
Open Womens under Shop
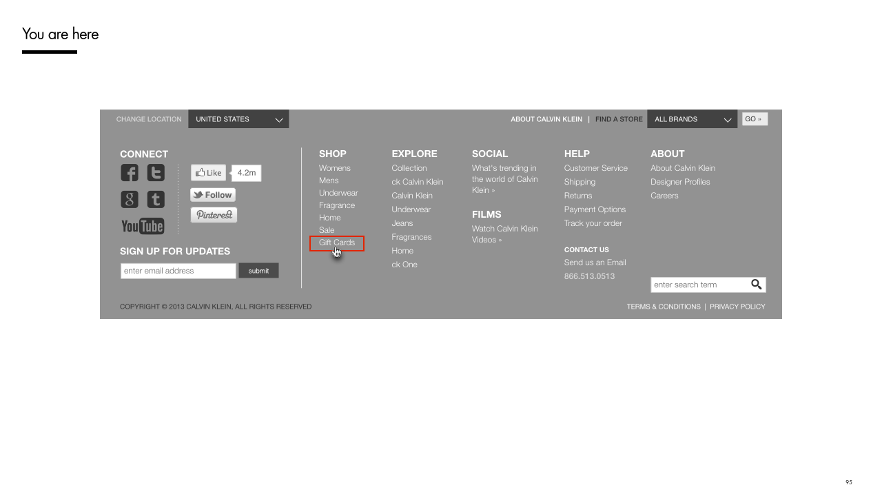tap(335, 168)
